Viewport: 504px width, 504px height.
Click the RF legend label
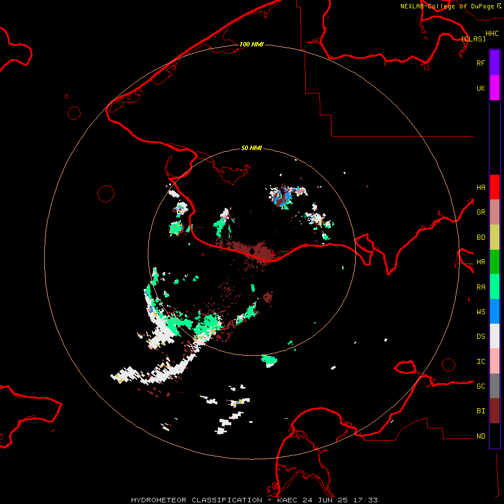[x=480, y=63]
